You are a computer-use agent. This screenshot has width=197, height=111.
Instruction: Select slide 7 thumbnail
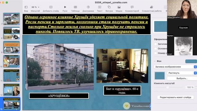point(11,19)
